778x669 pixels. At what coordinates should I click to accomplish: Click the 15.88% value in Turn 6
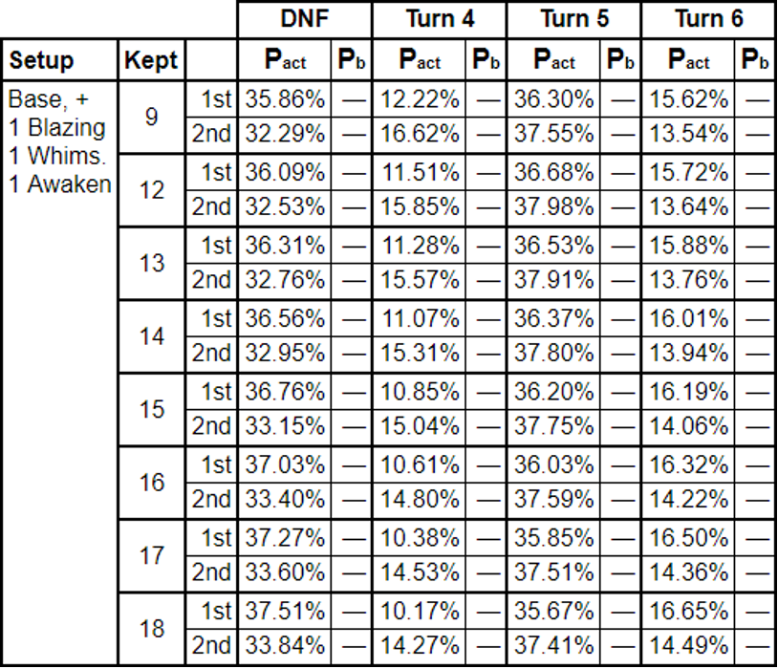click(x=688, y=246)
